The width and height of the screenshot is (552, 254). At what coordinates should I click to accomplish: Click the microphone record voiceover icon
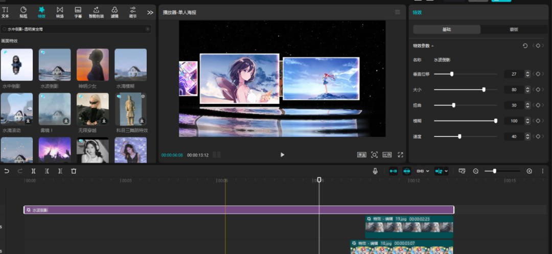(x=375, y=171)
